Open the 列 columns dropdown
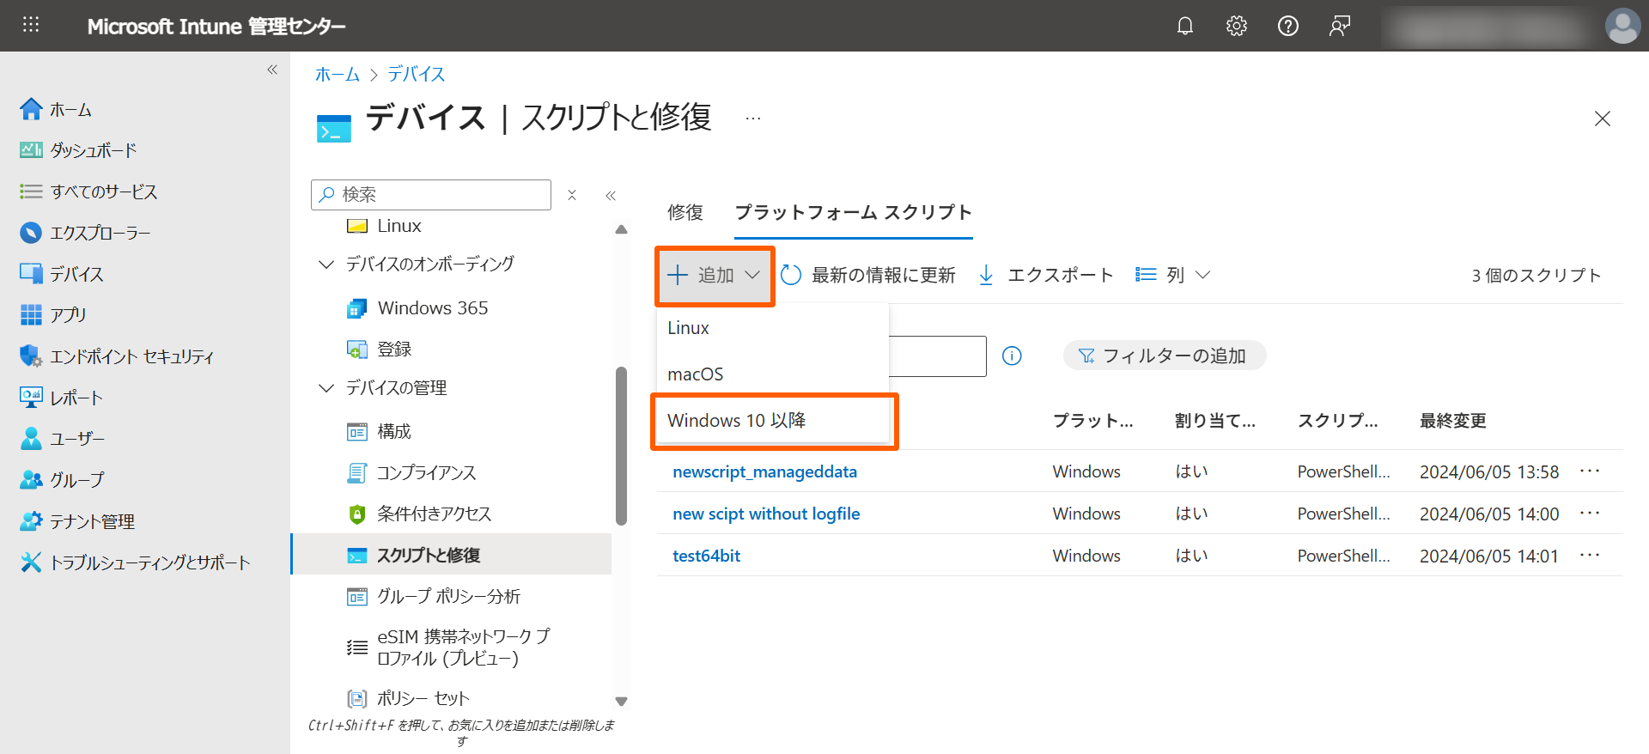Viewport: 1649px width, 754px height. (x=1173, y=275)
